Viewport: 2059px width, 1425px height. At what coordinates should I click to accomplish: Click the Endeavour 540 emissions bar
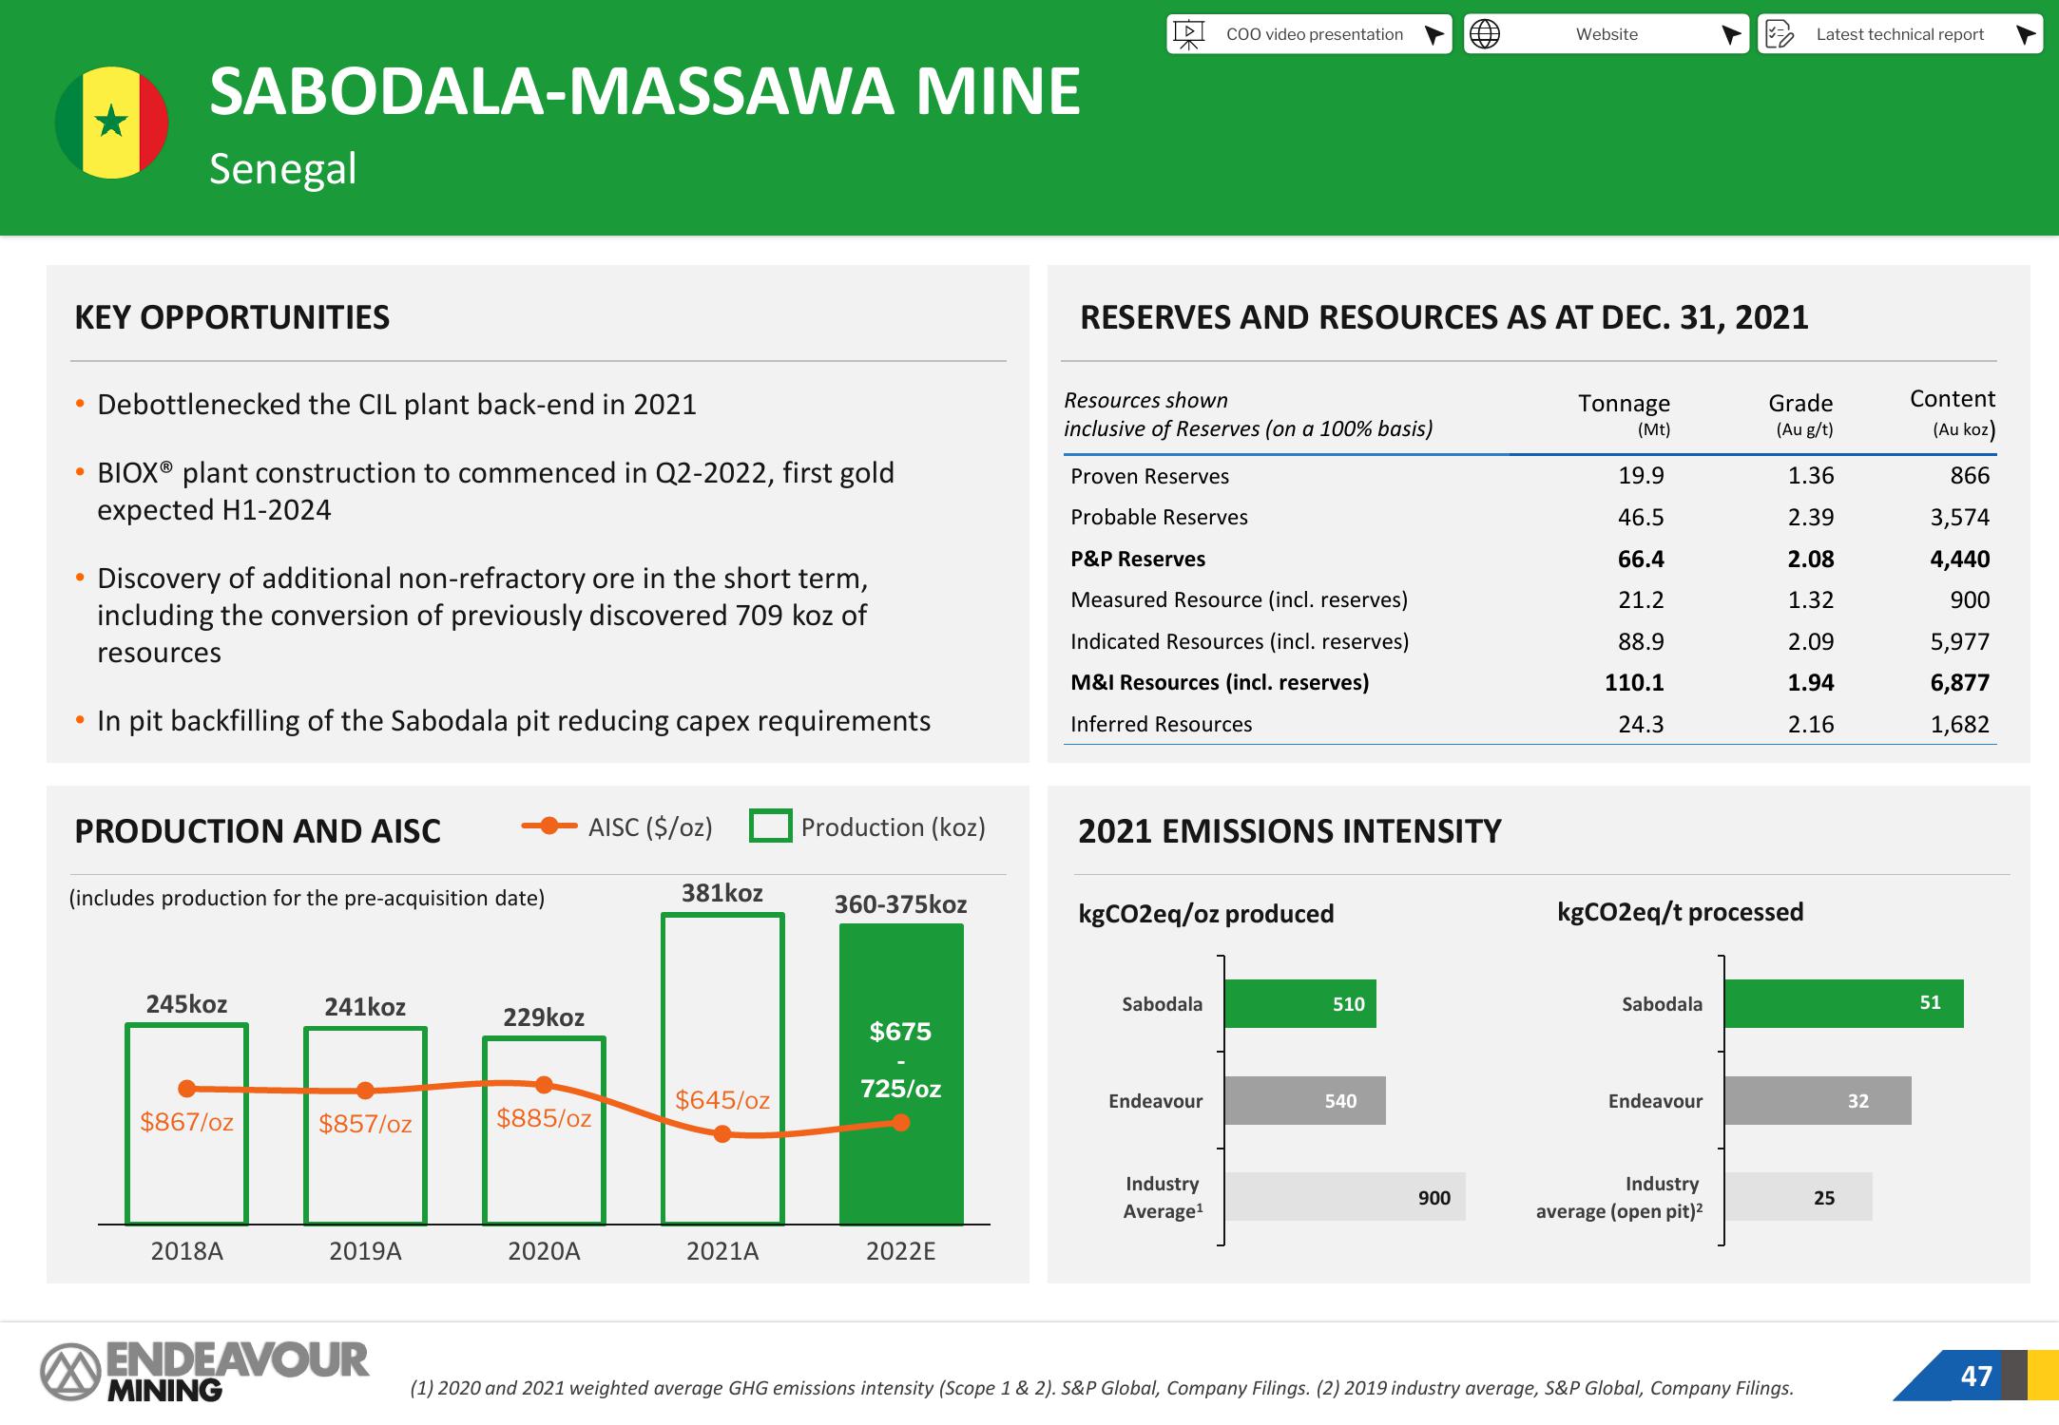coord(1305,1100)
